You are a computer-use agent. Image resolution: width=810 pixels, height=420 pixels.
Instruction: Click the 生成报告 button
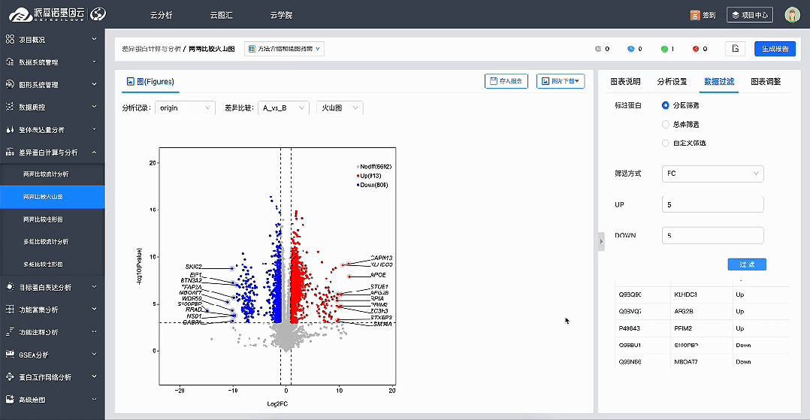pyautogui.click(x=775, y=49)
